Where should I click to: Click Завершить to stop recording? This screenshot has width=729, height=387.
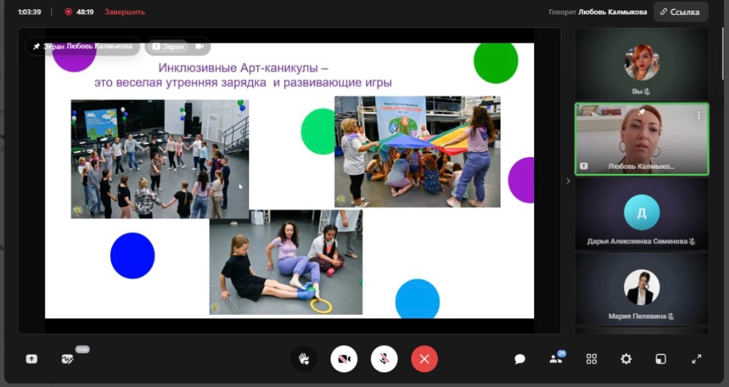(125, 12)
